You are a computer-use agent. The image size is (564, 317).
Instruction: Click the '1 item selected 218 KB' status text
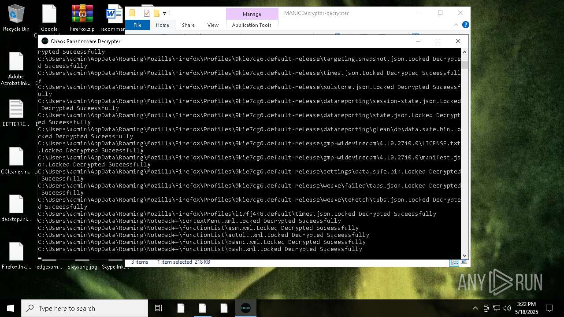pyautogui.click(x=184, y=262)
